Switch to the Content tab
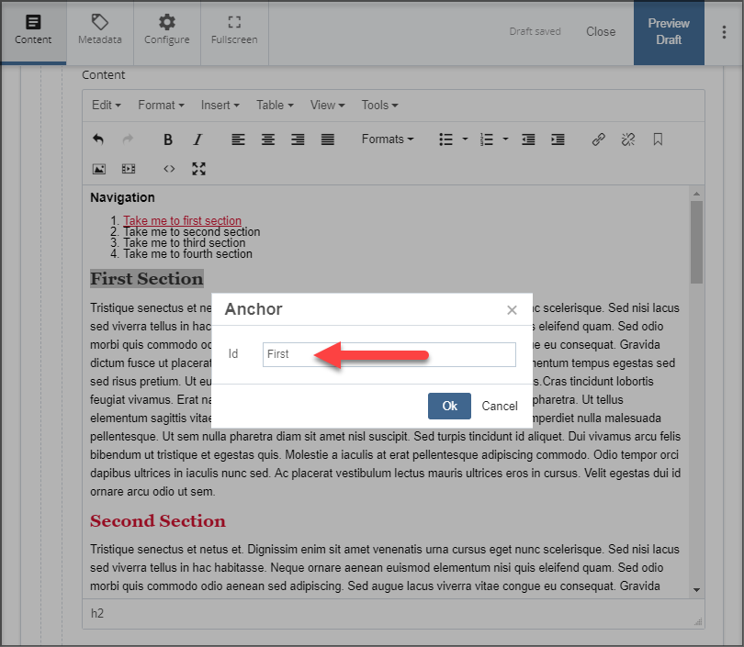Viewport: 744px width, 647px height. pos(33,32)
